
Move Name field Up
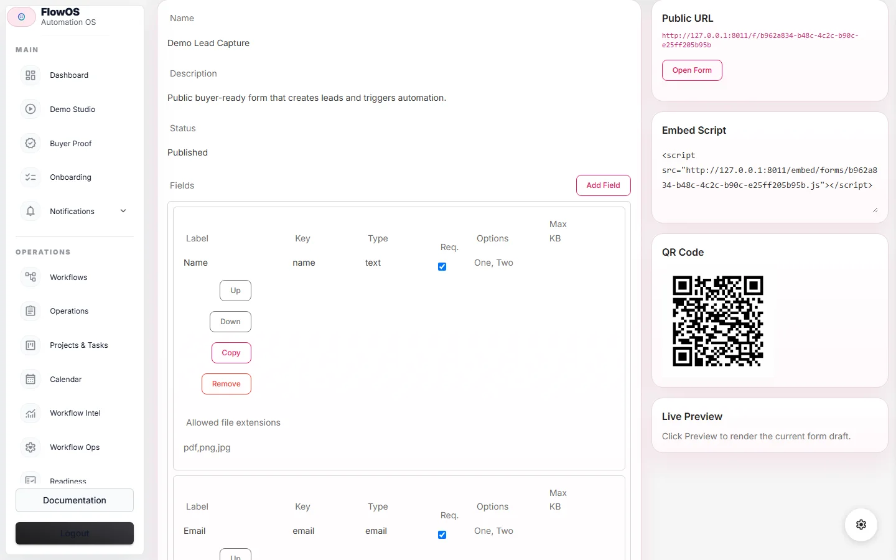[235, 291]
